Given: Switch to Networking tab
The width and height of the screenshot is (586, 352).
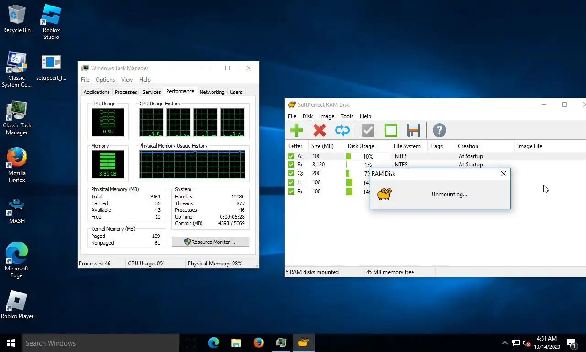Looking at the screenshot, I should [212, 92].
